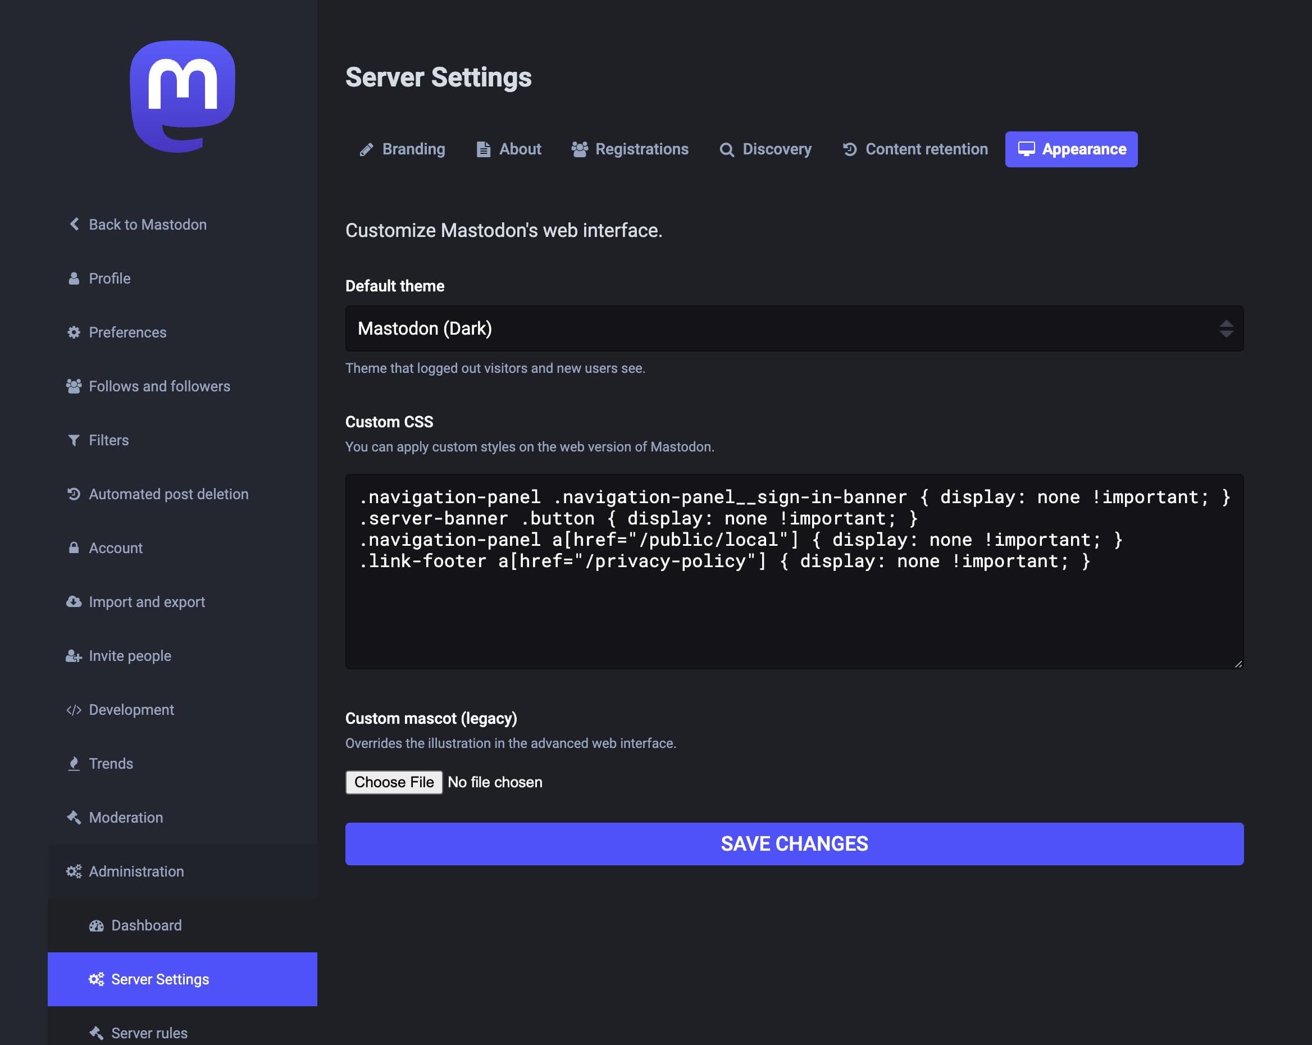Click the back chevron icon beside Back to Mastodon

74,225
